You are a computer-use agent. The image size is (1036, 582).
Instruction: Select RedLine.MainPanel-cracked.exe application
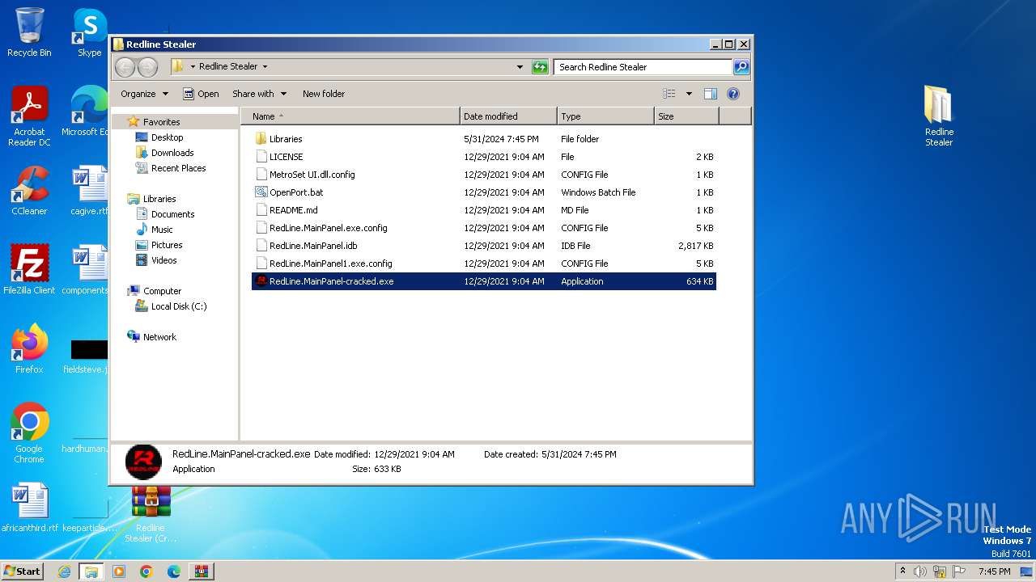pyautogui.click(x=484, y=281)
